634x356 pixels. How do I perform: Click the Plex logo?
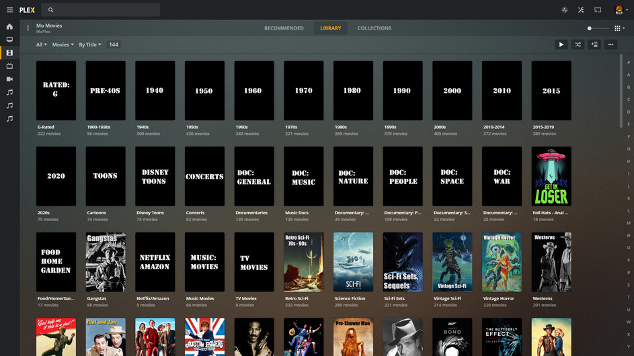click(27, 9)
